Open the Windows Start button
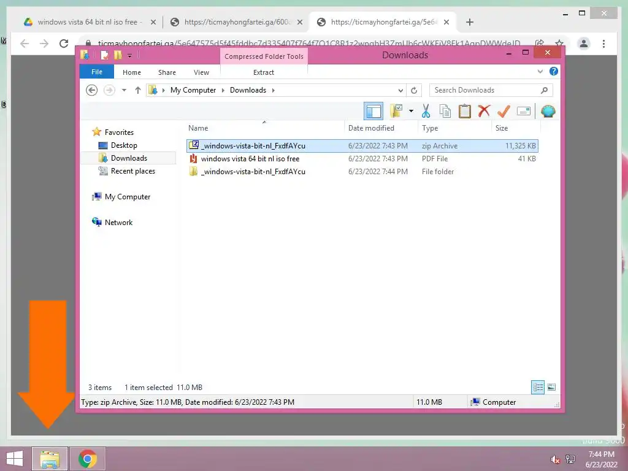 [x=15, y=459]
